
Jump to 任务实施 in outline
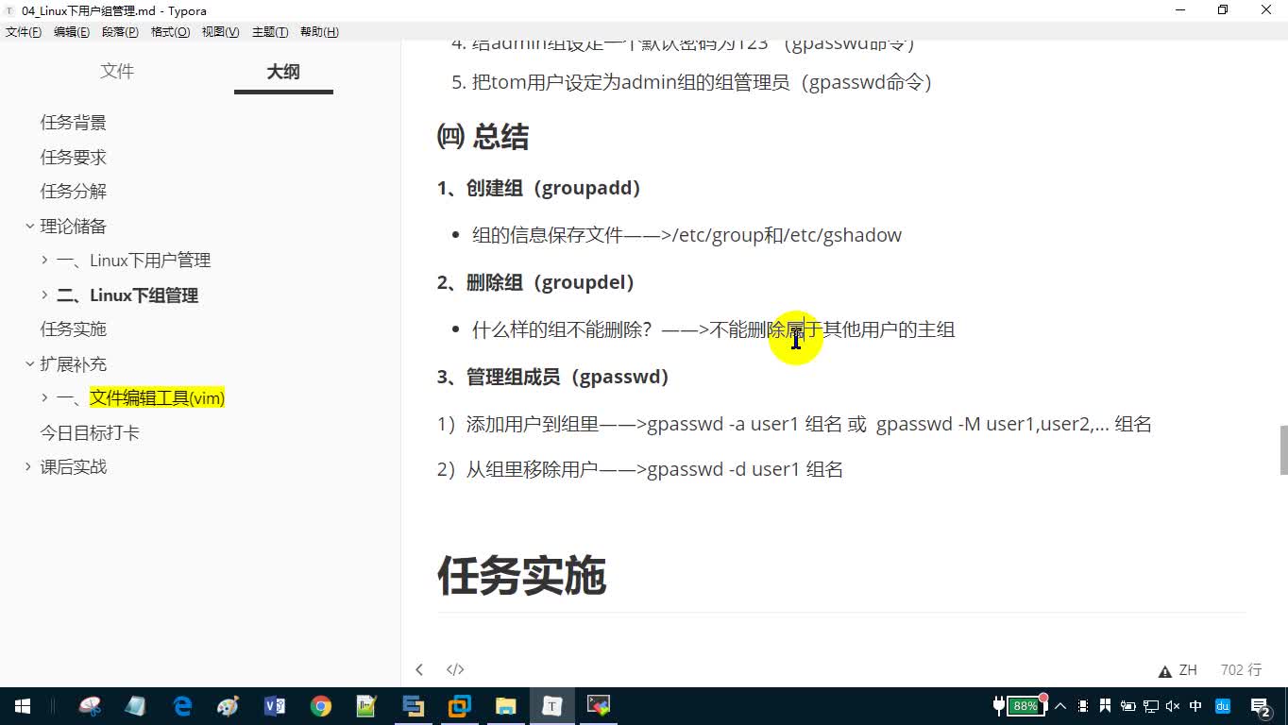pyautogui.click(x=73, y=329)
